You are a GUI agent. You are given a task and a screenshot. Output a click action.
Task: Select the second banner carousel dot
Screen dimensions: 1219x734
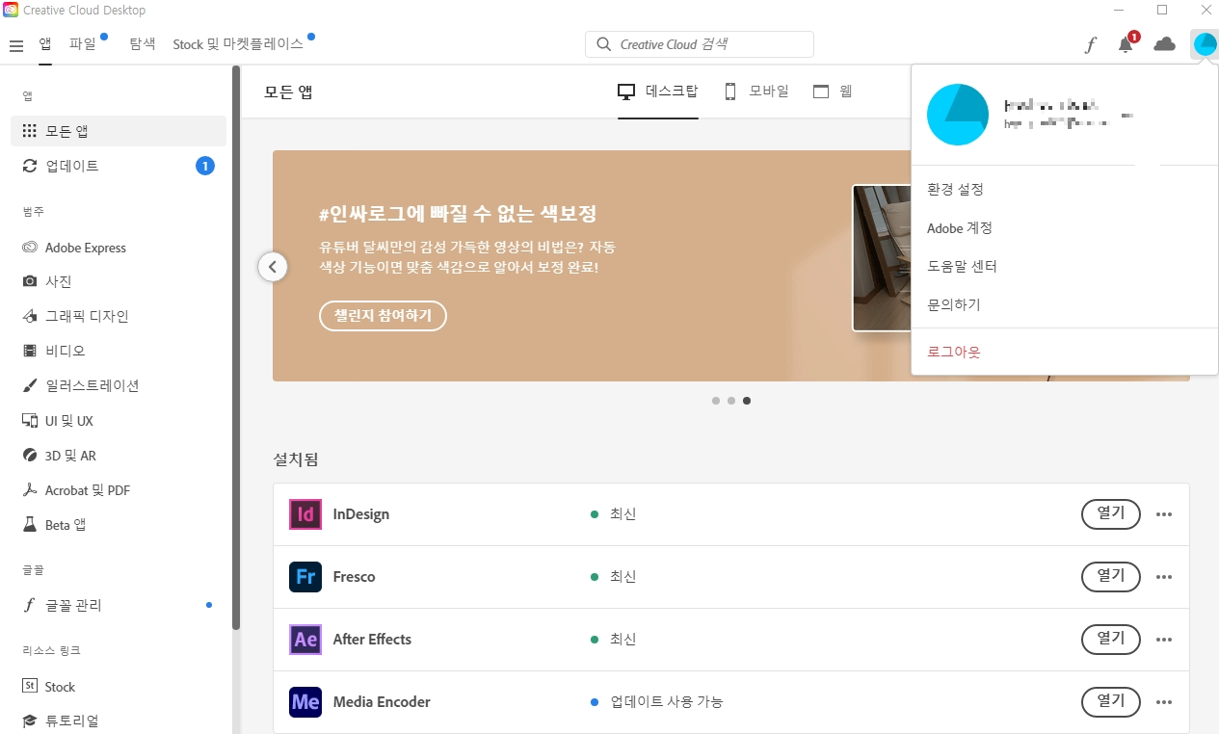click(x=731, y=401)
